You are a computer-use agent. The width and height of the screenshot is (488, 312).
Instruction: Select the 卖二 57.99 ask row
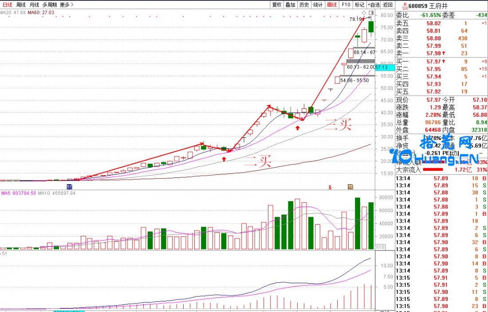[x=441, y=46]
